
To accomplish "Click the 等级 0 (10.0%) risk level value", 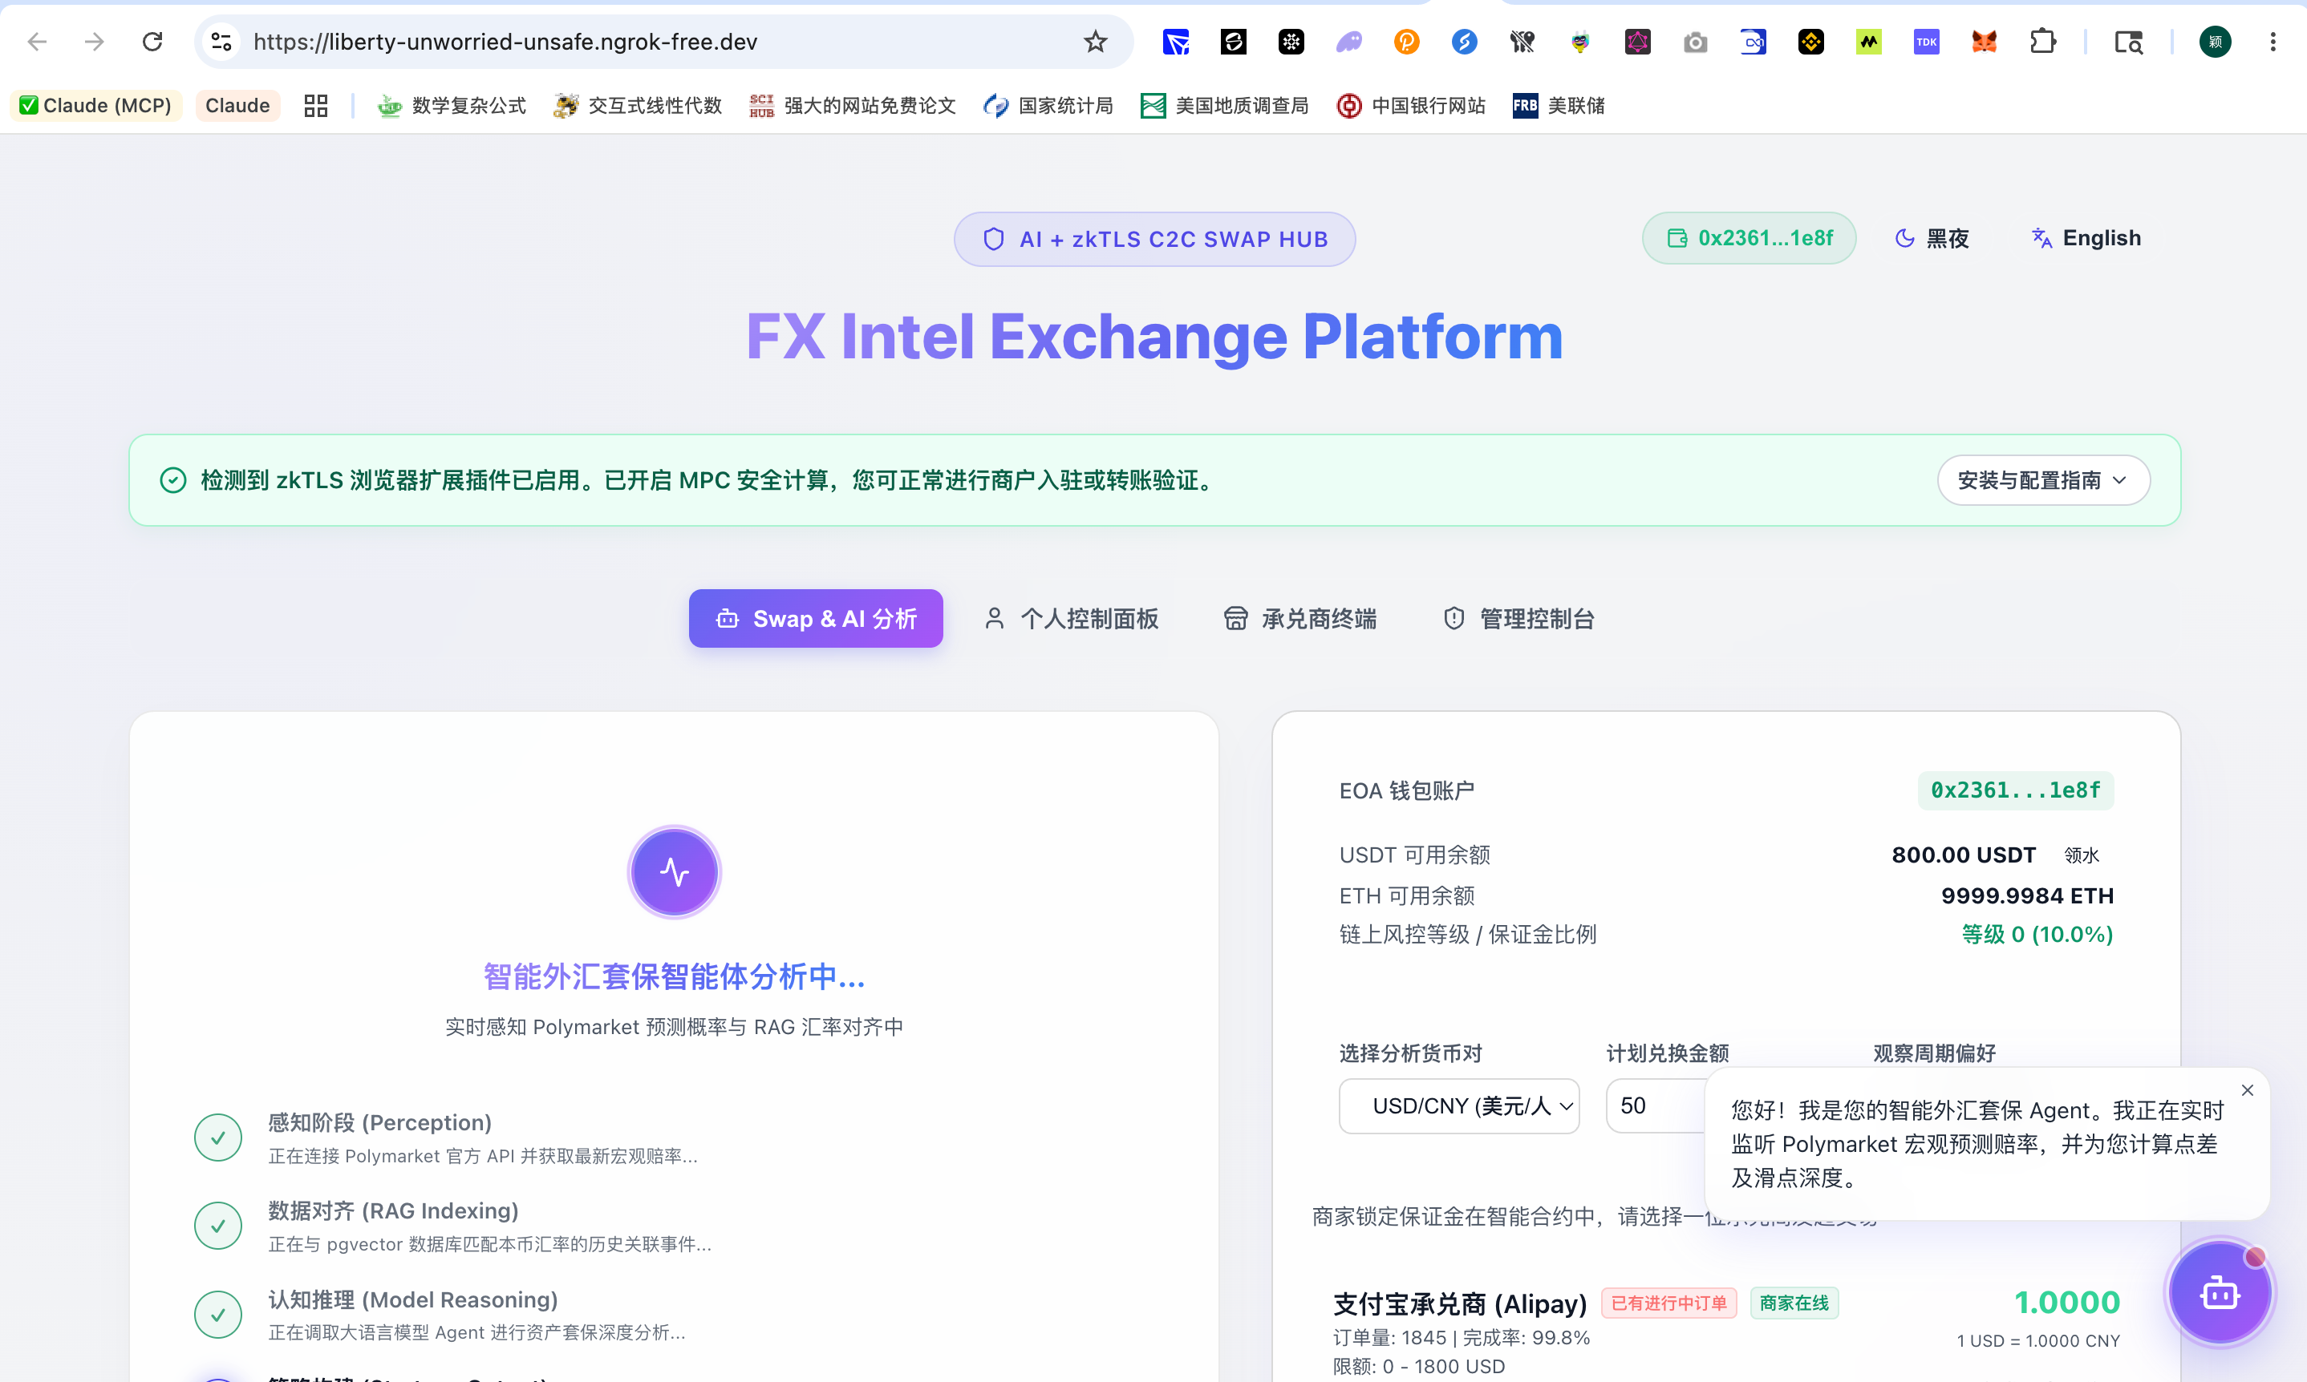I will click(2037, 934).
